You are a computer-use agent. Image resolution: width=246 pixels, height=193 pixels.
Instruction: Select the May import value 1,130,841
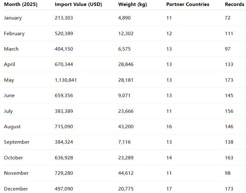pos(66,80)
